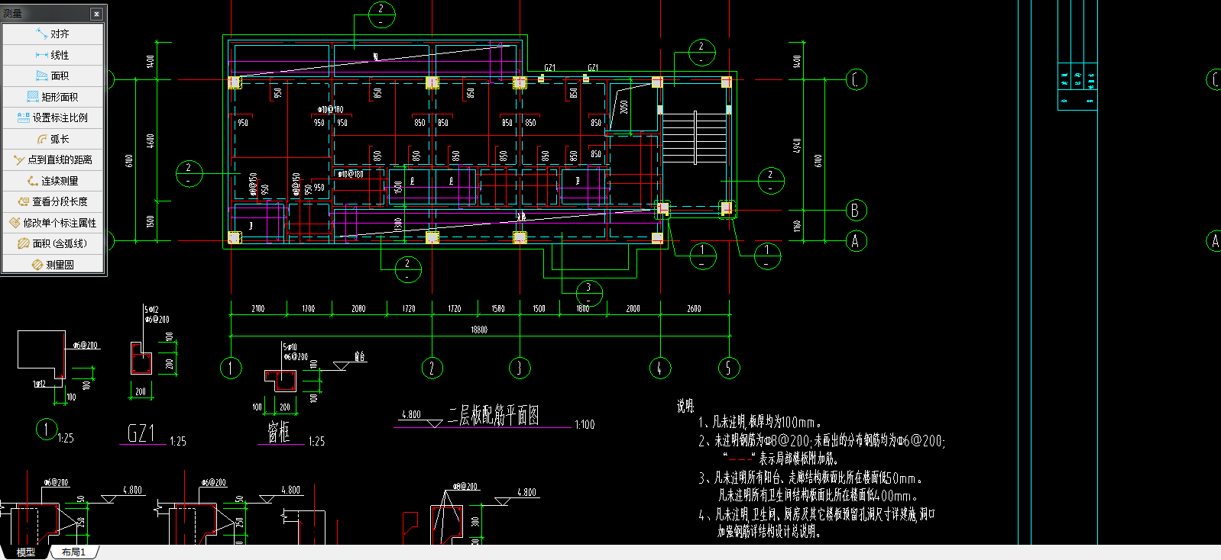Select 面积(含弧线) area with arcs tool
This screenshot has width=1221, height=560.
pos(53,243)
